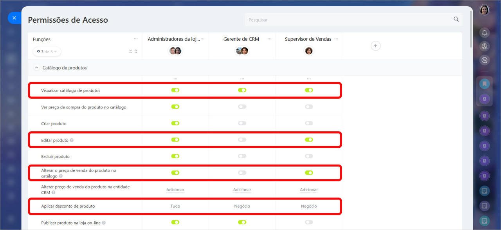Click the bookmark icon in right sidebar
501x230 pixels.
click(x=485, y=83)
